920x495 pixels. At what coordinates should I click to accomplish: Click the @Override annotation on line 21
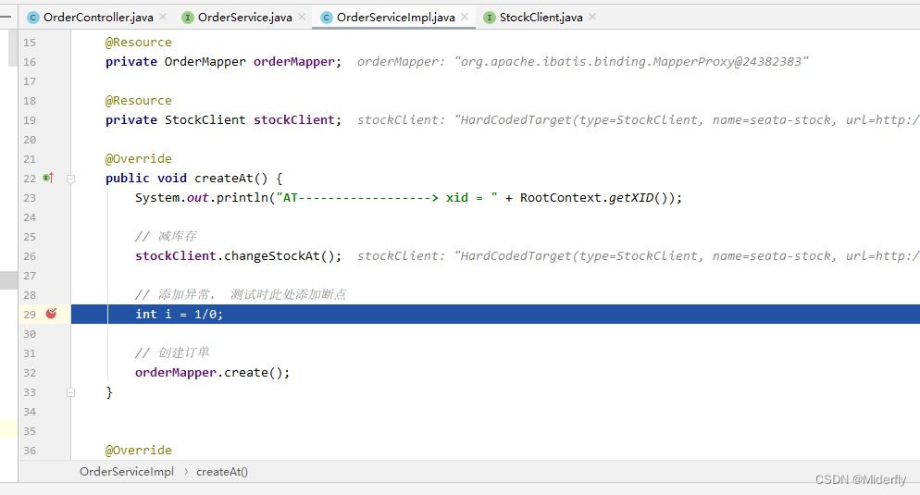pyautogui.click(x=139, y=159)
